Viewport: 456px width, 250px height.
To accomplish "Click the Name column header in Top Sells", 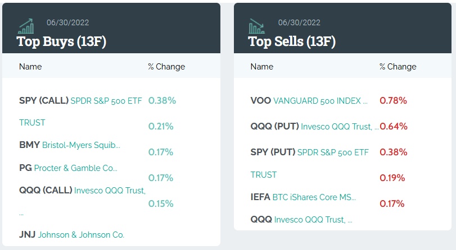I will tap(262, 67).
